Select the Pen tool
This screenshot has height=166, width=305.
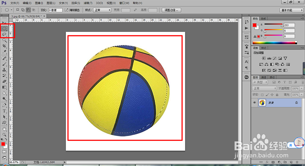point(4,105)
